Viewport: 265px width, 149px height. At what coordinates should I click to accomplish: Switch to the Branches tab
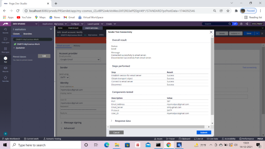pos(28,34)
